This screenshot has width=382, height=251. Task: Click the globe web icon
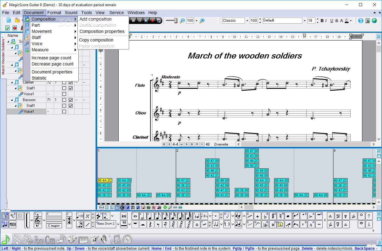click(374, 21)
